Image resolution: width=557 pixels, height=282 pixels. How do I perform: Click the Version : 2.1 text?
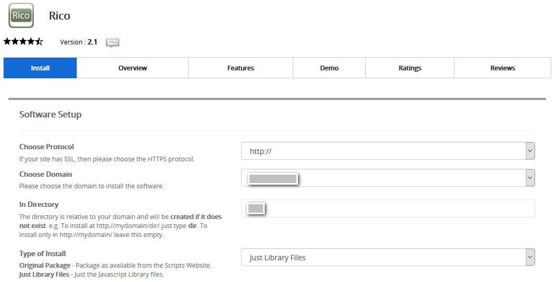pos(79,42)
